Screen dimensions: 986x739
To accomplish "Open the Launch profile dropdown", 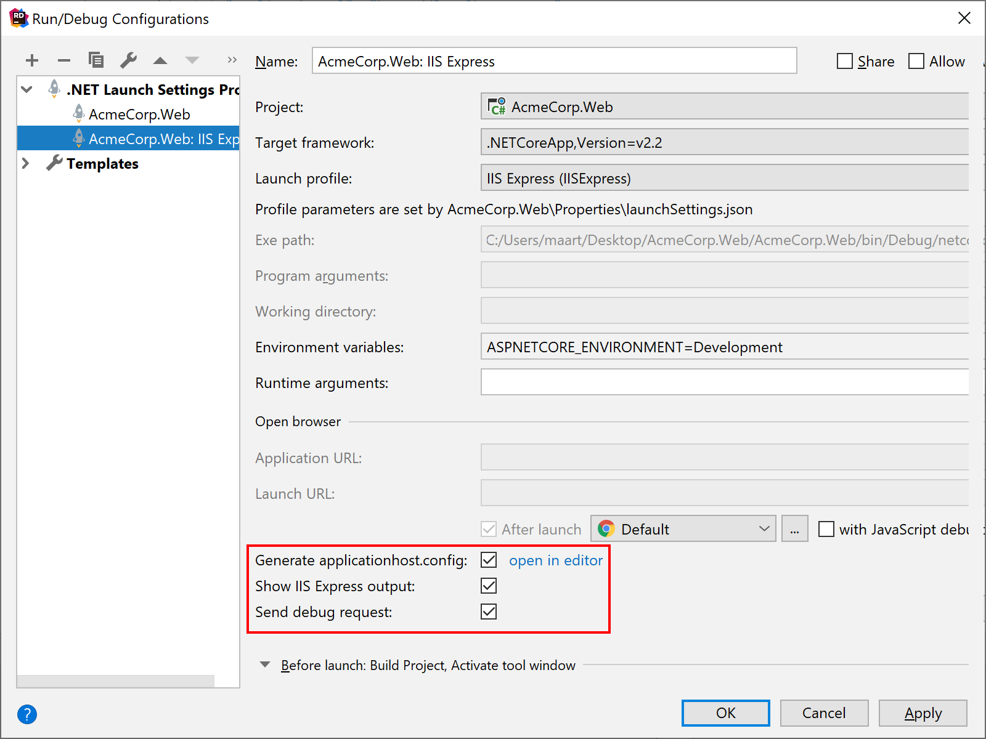I will [725, 178].
